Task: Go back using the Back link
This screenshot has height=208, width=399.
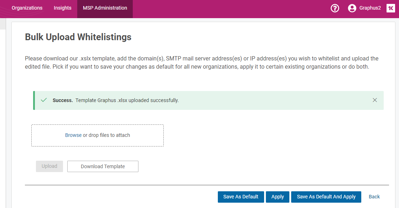Action: click(374, 197)
